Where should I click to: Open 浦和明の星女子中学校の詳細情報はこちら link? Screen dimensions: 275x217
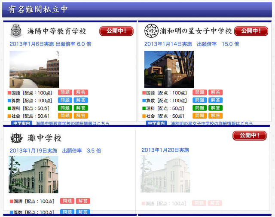coord(212,123)
